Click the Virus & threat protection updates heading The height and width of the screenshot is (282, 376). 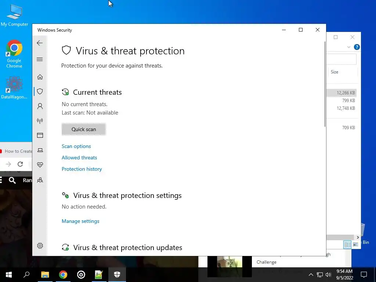(x=127, y=247)
